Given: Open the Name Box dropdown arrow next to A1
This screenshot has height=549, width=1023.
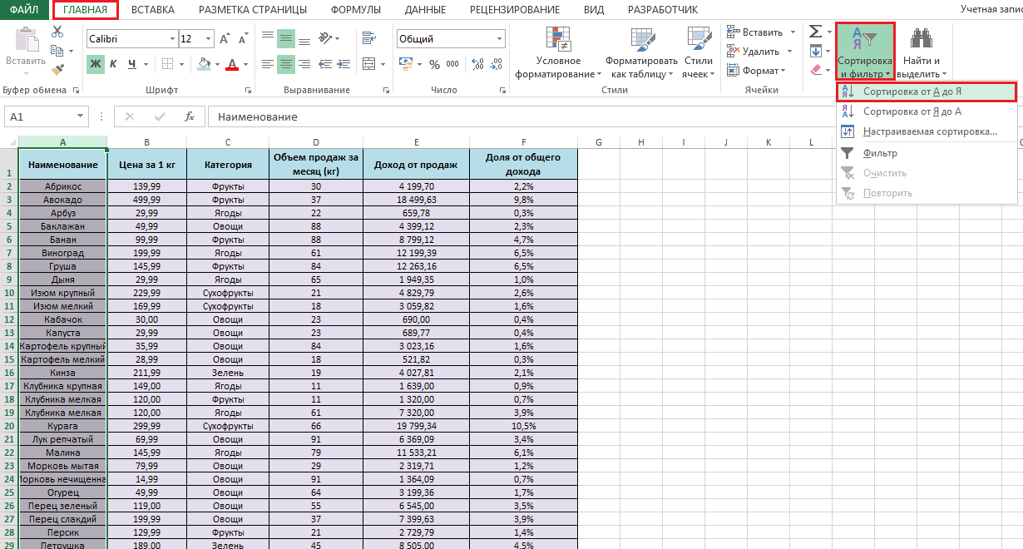Looking at the screenshot, I should [81, 116].
